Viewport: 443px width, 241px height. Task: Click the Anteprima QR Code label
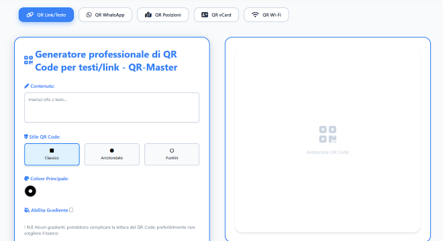coord(328,152)
